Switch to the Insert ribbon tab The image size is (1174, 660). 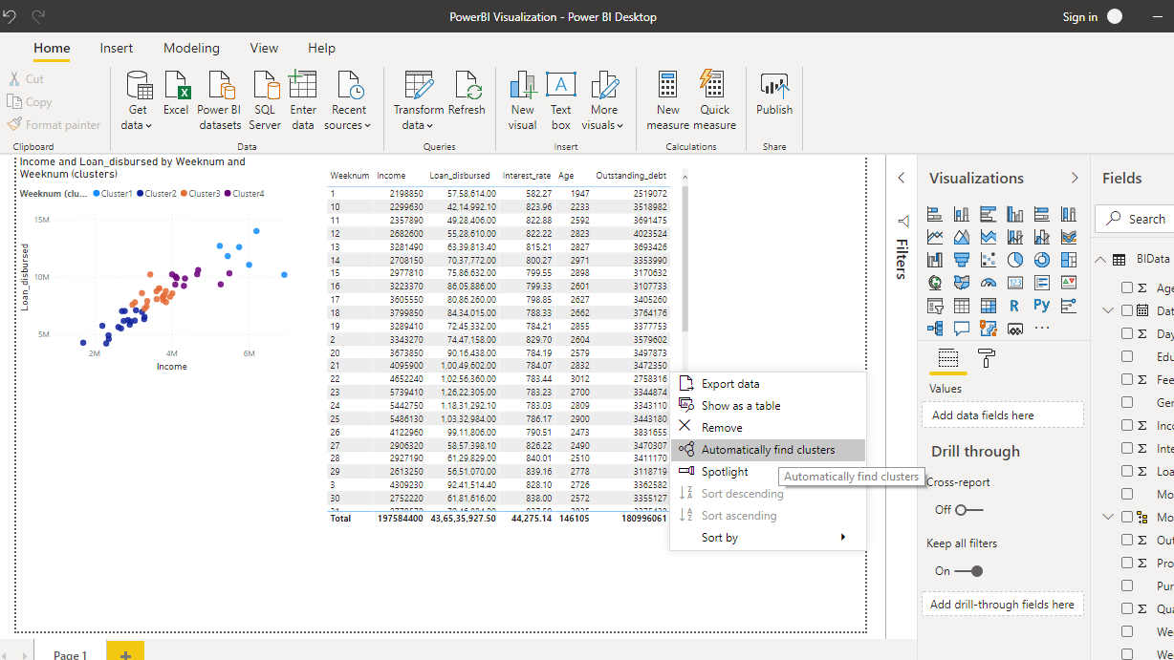click(117, 48)
